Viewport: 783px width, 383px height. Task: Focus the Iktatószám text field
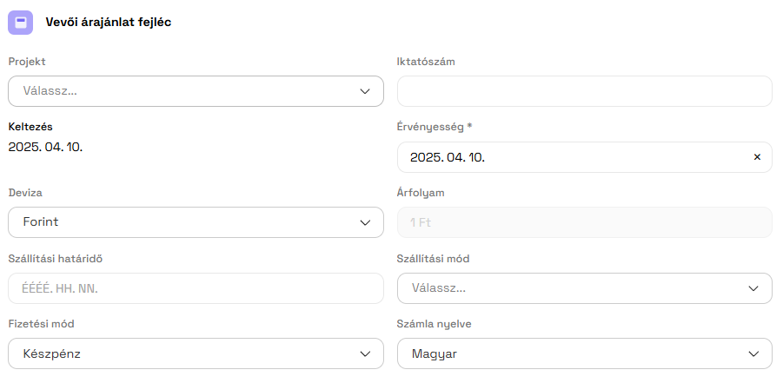[x=584, y=91]
